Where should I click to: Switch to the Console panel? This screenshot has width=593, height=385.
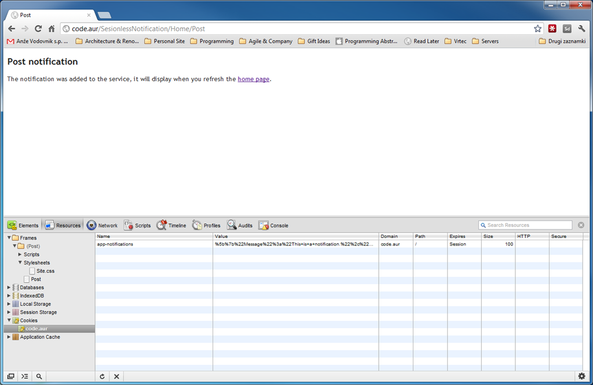pos(273,225)
